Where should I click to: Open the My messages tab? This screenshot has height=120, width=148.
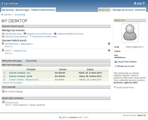(22, 10)
